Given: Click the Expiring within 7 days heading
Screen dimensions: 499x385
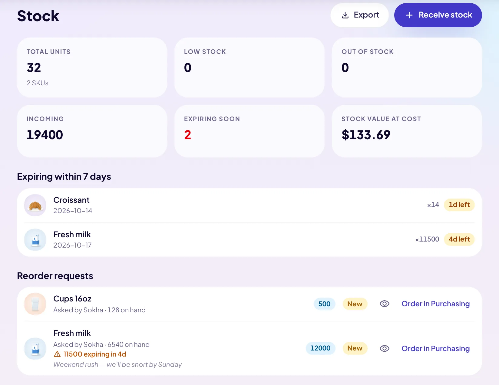Looking at the screenshot, I should (x=64, y=177).
